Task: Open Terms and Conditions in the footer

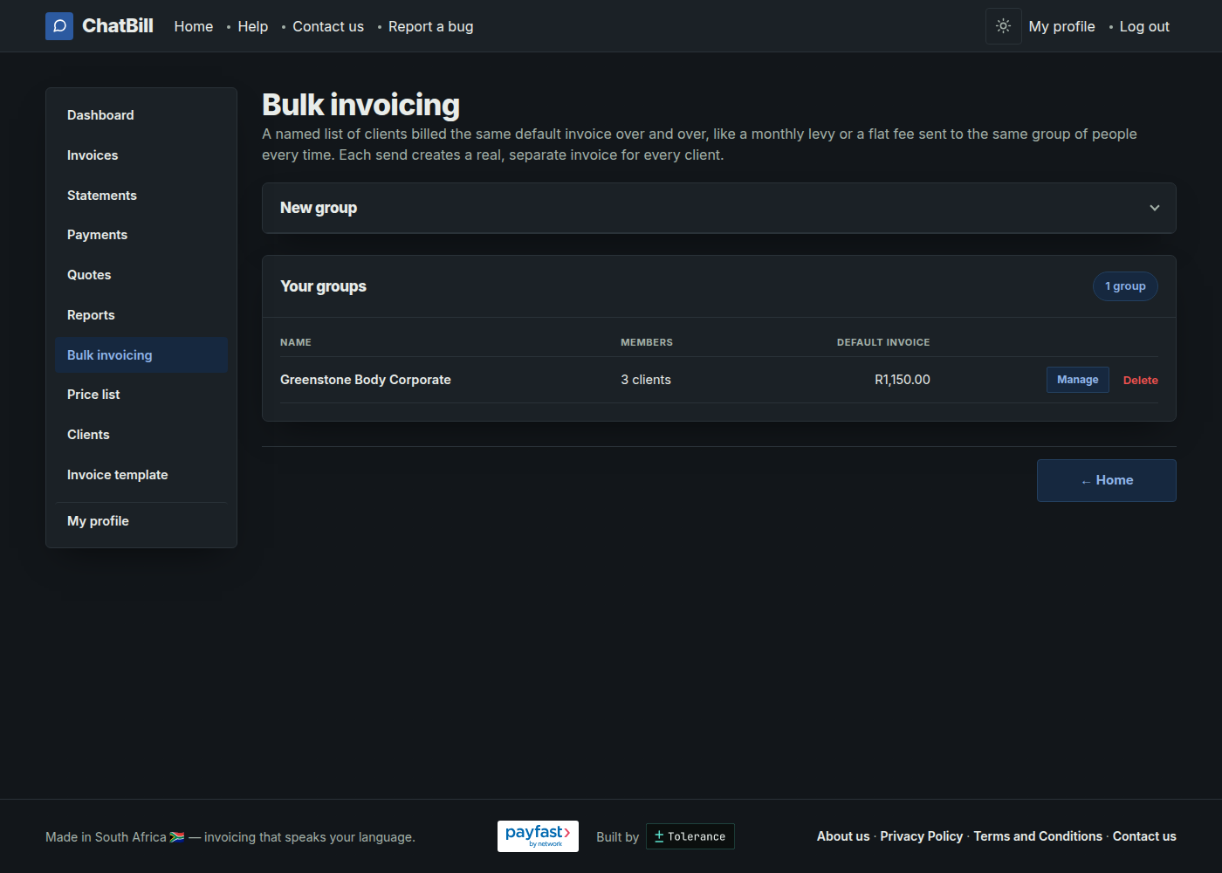Action: 1038,836
